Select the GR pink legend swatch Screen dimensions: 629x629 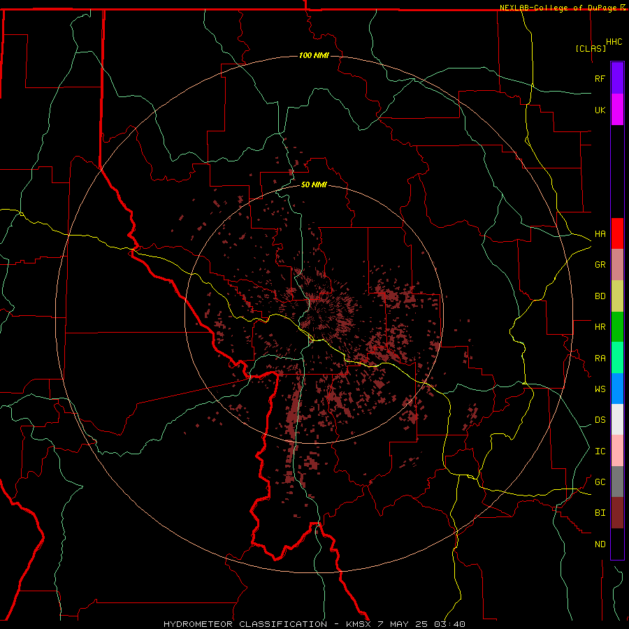click(x=617, y=265)
